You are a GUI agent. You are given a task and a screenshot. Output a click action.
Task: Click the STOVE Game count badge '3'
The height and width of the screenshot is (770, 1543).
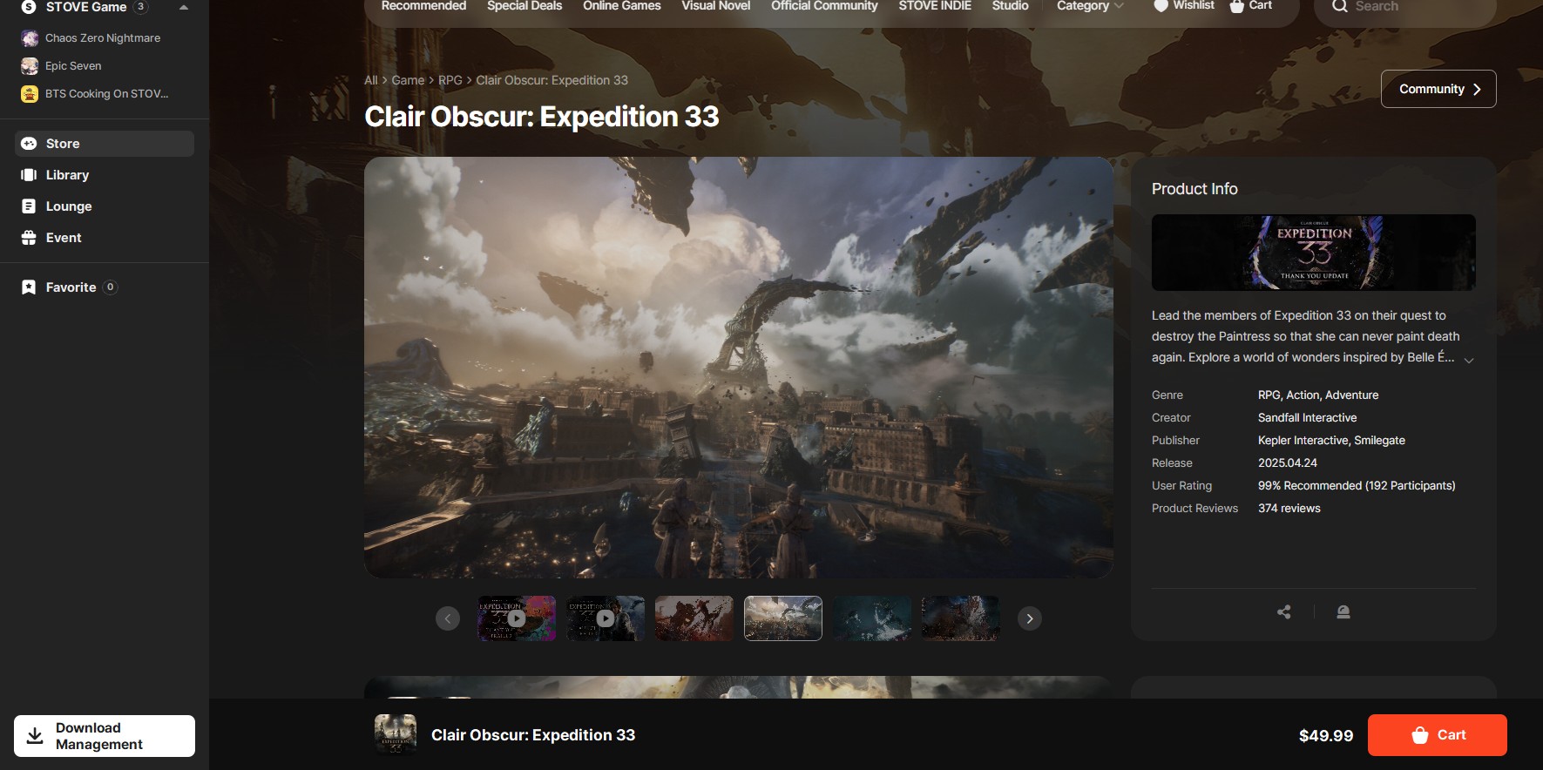tap(141, 7)
